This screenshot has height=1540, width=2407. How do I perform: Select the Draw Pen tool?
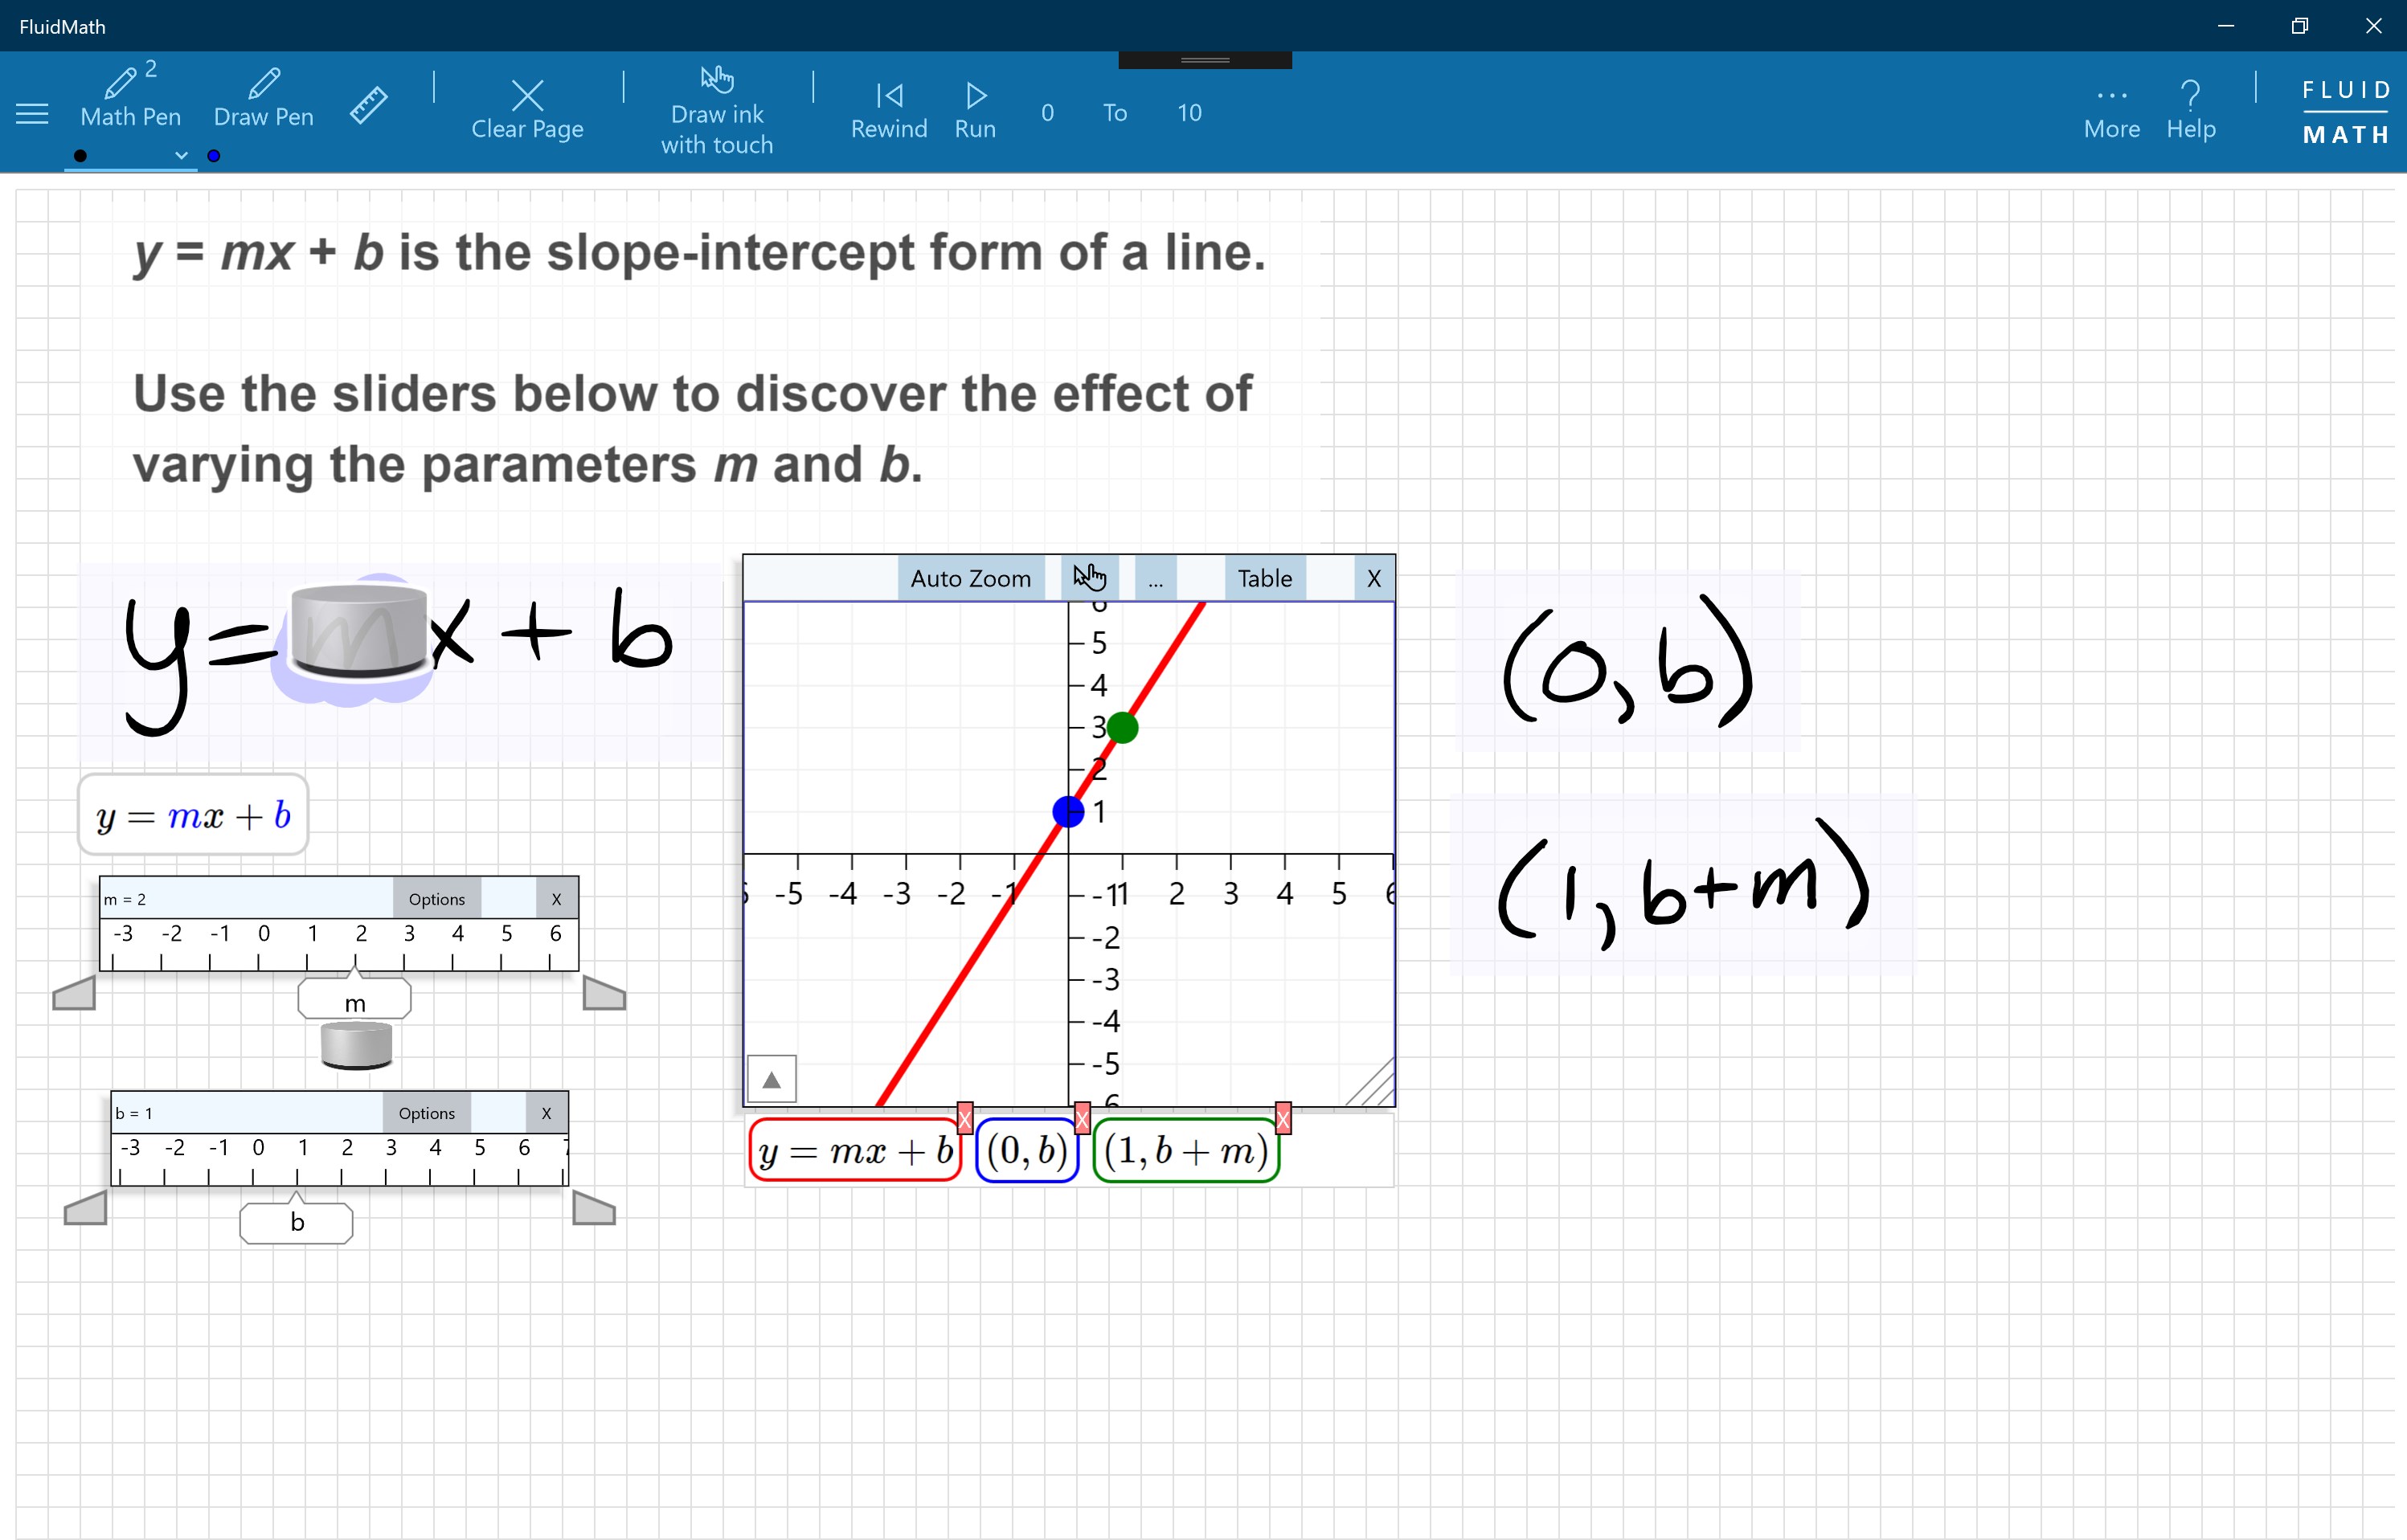point(263,98)
